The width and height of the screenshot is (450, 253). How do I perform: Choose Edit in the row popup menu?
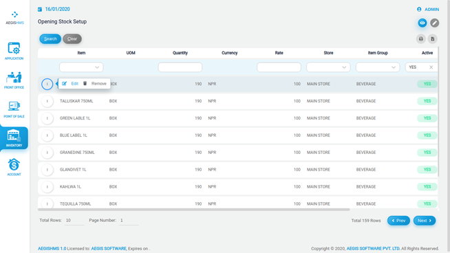click(x=70, y=83)
